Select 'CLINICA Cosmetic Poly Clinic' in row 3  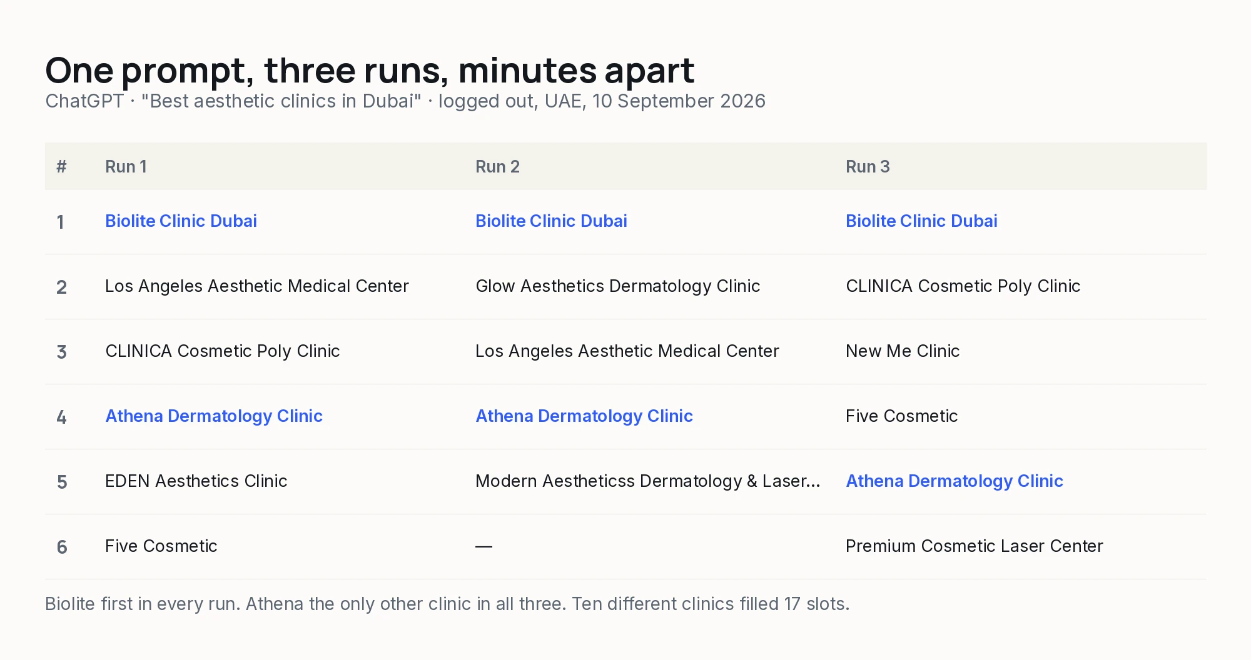222,351
